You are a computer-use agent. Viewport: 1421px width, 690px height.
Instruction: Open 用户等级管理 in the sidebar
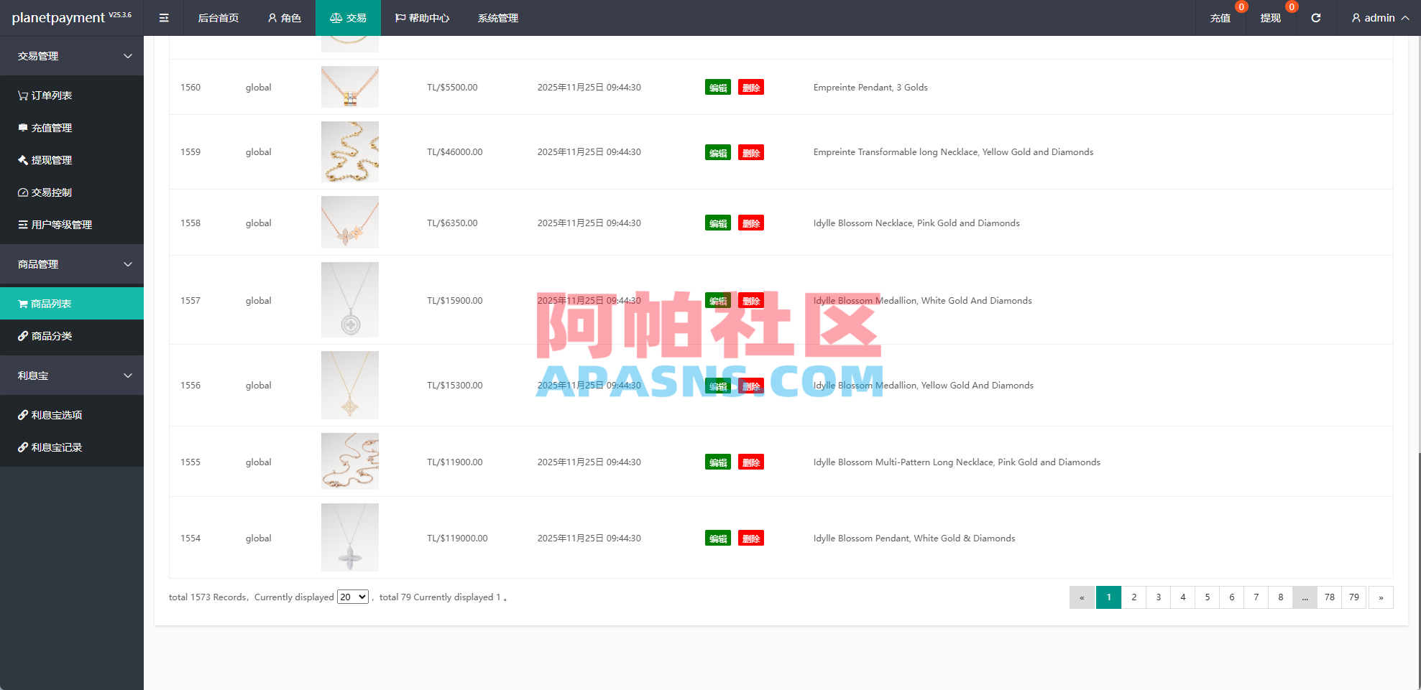[72, 225]
